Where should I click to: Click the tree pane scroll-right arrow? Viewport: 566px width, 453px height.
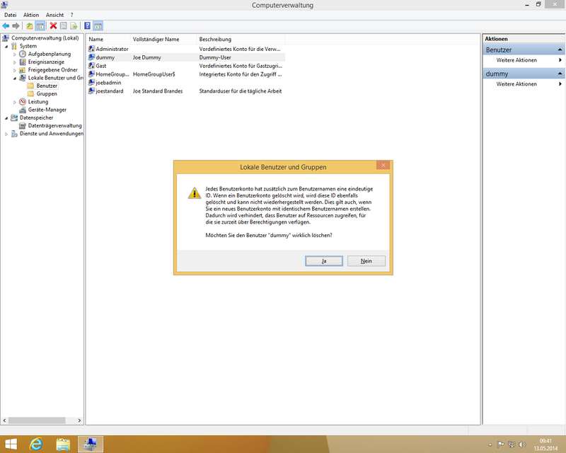(x=79, y=420)
